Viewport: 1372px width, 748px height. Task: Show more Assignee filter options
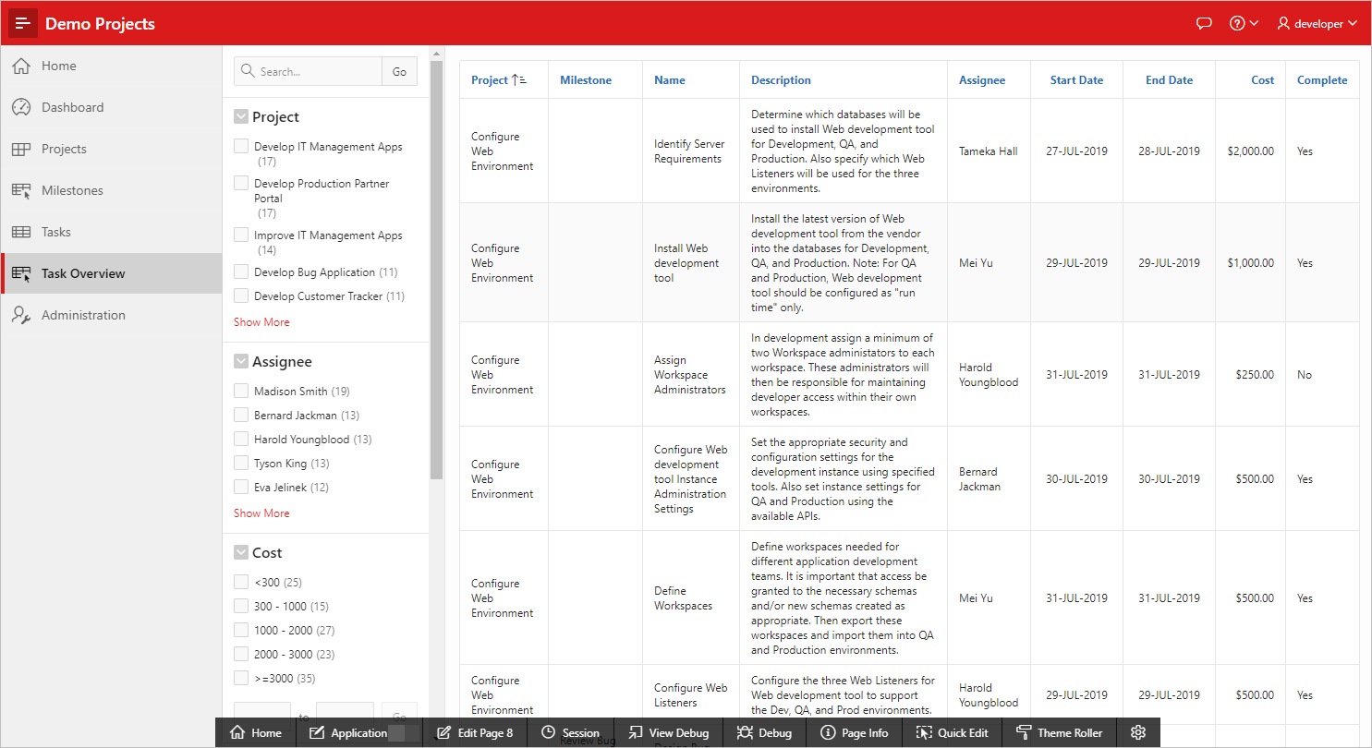[261, 513]
